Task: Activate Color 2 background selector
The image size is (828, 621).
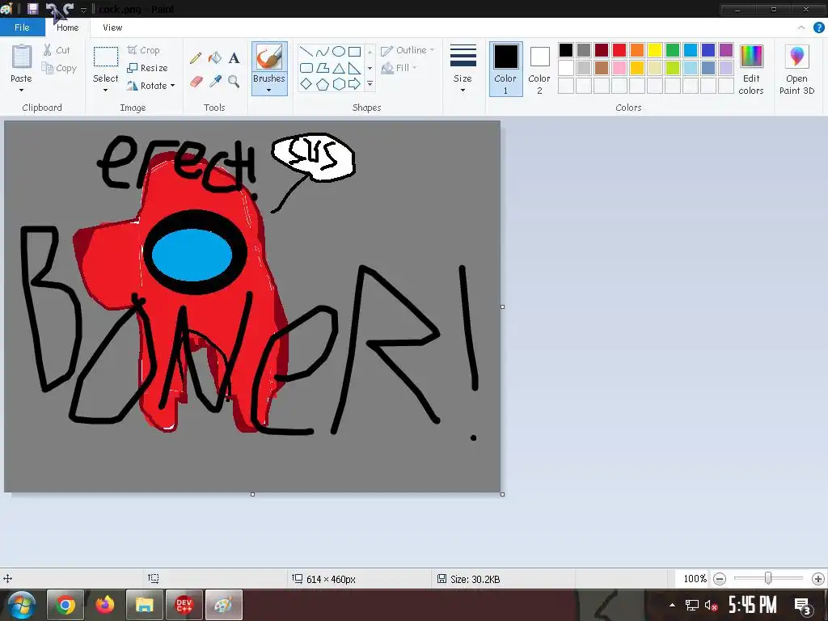Action: [x=539, y=70]
